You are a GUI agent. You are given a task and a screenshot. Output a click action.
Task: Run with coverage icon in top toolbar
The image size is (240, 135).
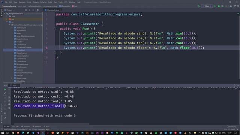coord(222,6)
